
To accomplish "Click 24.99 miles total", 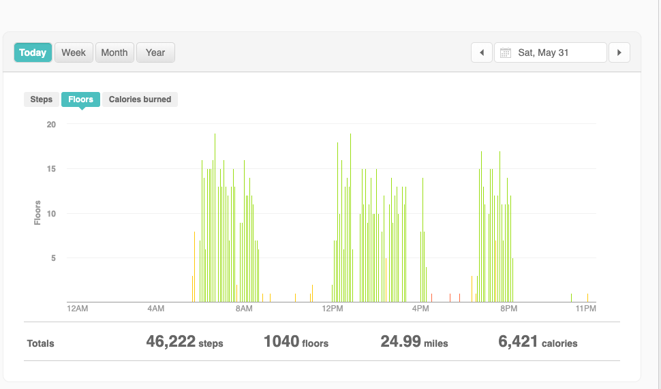I will (x=414, y=342).
